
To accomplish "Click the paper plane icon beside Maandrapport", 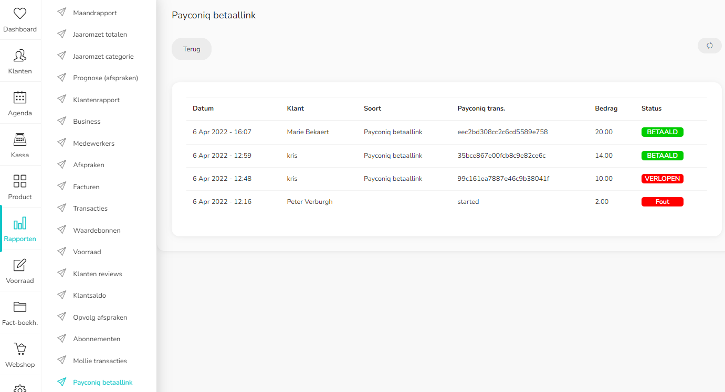I will pos(62,13).
